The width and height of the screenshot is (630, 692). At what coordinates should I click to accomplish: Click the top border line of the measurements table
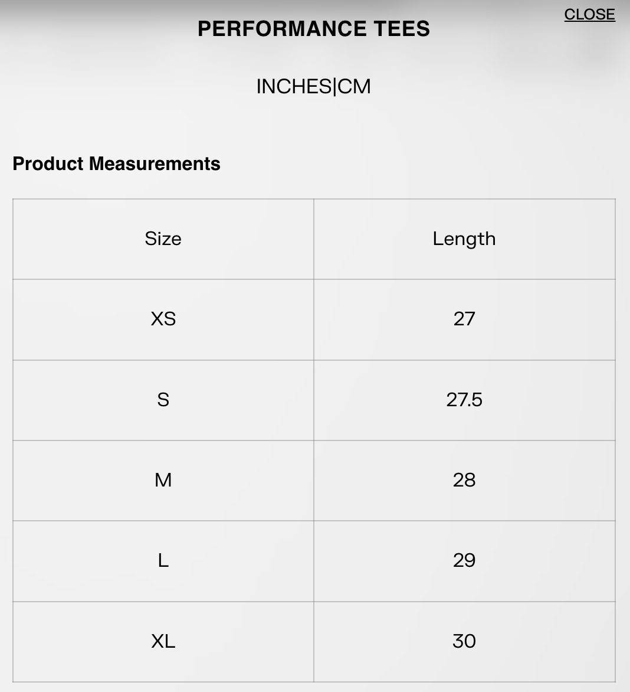(314, 199)
